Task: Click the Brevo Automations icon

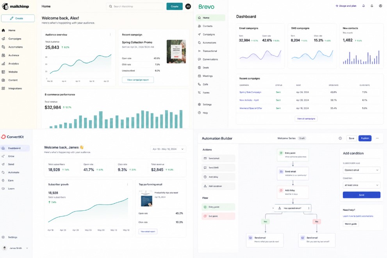Action: click(x=200, y=43)
